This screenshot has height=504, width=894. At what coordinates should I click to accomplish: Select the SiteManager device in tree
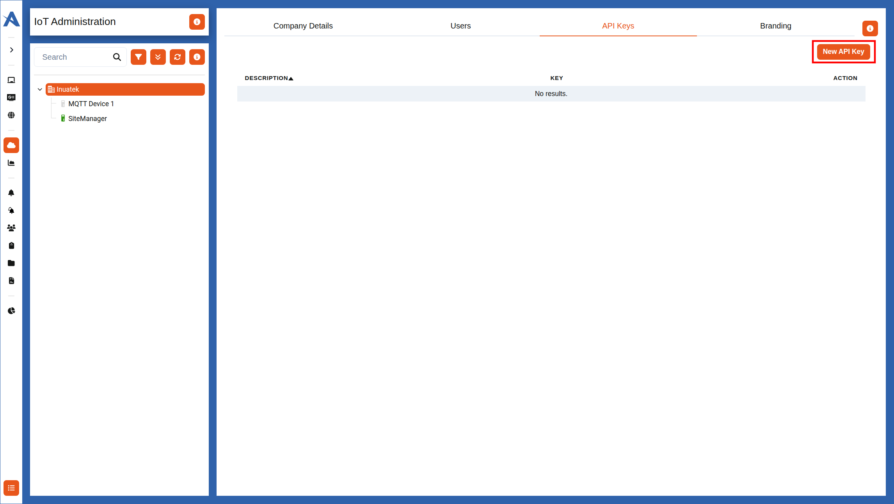pyautogui.click(x=87, y=118)
